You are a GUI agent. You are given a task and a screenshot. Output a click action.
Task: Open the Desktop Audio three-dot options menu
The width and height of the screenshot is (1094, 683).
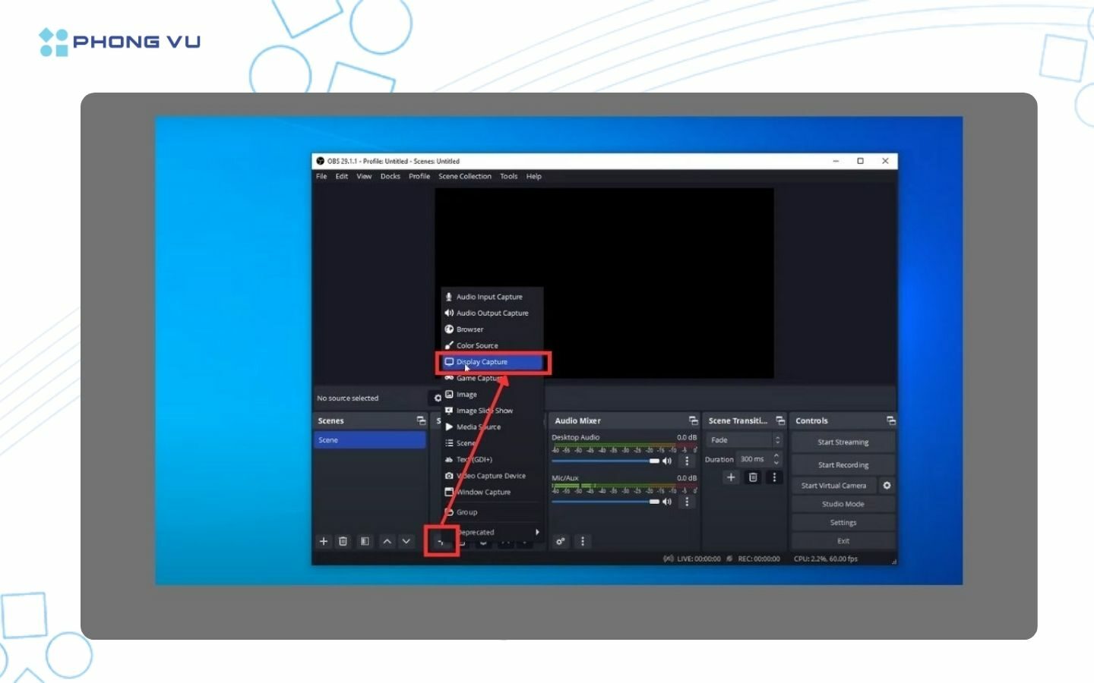pyautogui.click(x=688, y=461)
